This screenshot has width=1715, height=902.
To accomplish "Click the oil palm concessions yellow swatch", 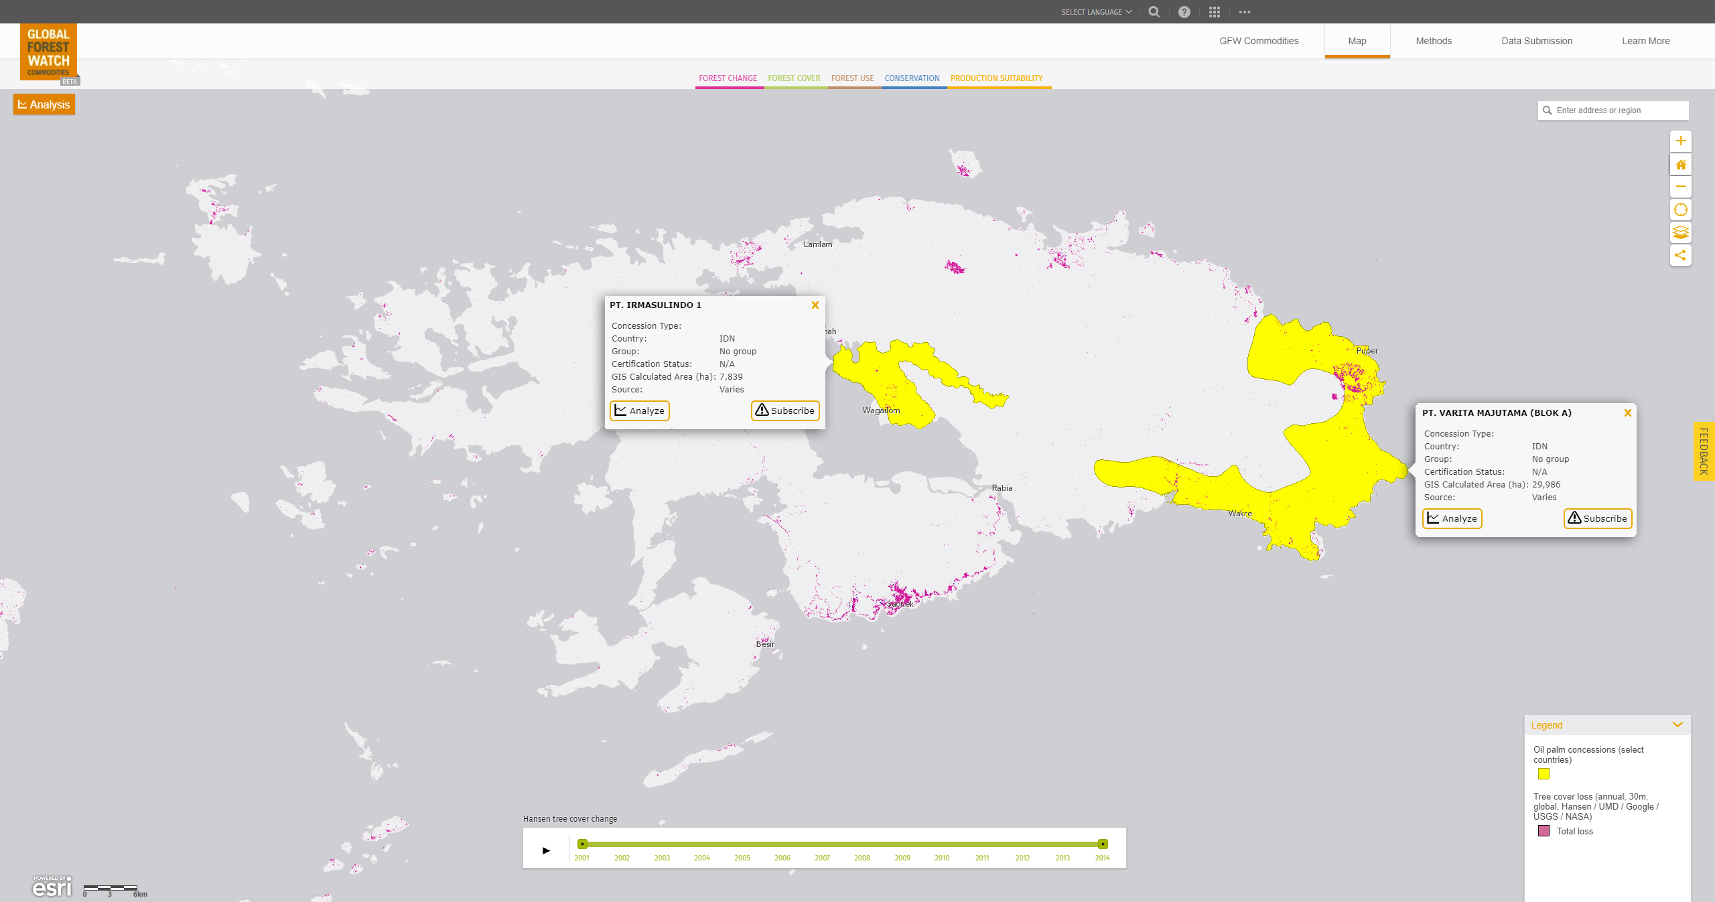I will tap(1543, 774).
